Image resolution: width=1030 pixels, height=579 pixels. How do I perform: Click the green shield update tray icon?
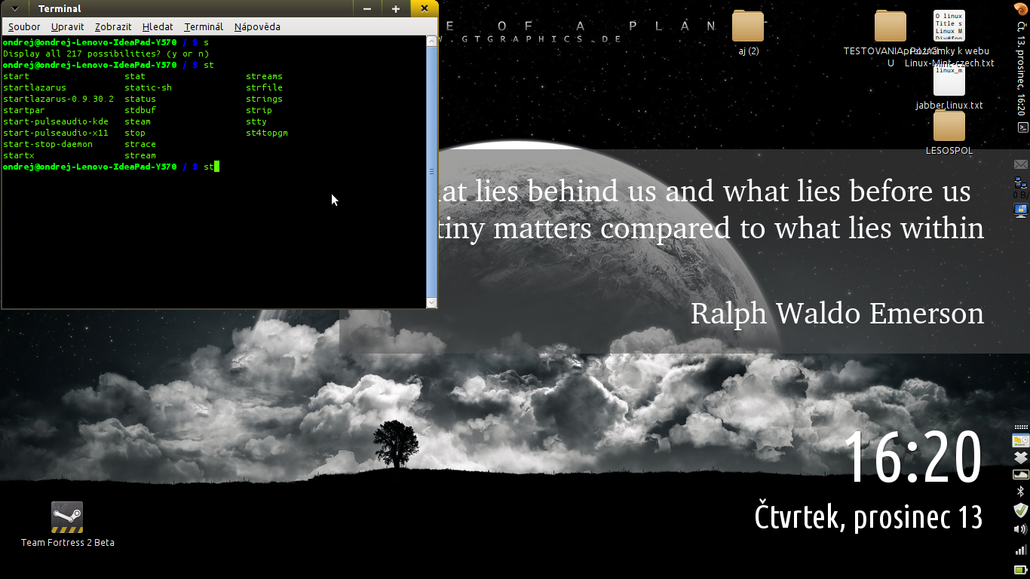click(x=1021, y=510)
